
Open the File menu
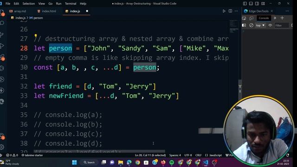click(x=8, y=4)
